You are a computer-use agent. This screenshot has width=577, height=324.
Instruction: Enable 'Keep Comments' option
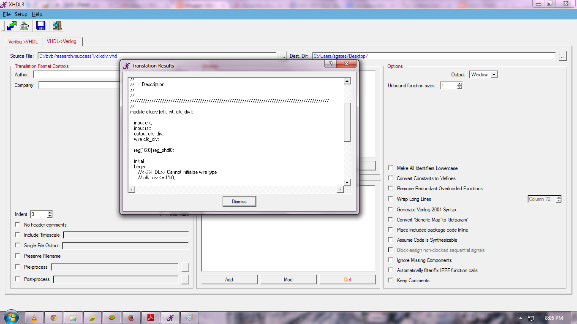390,281
